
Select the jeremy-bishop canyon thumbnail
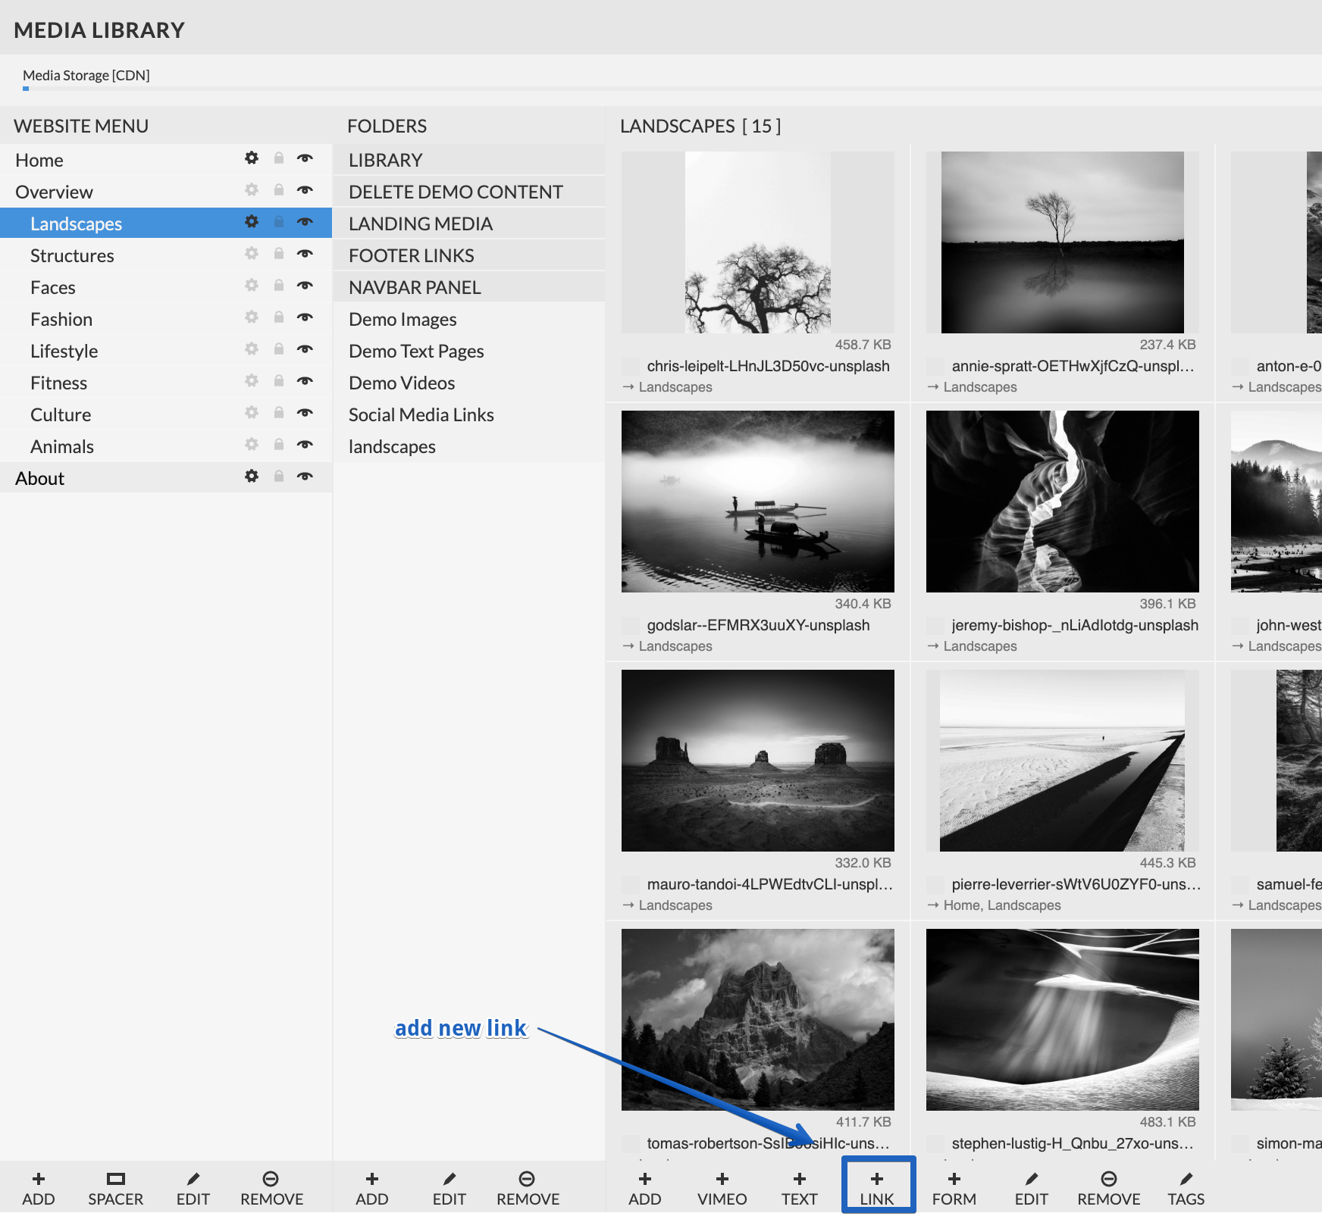(x=1063, y=502)
